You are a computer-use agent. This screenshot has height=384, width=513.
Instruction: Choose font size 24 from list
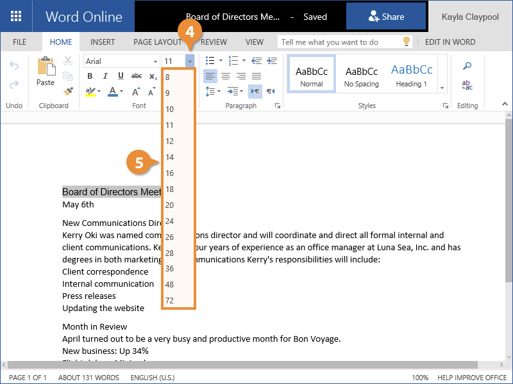170,221
